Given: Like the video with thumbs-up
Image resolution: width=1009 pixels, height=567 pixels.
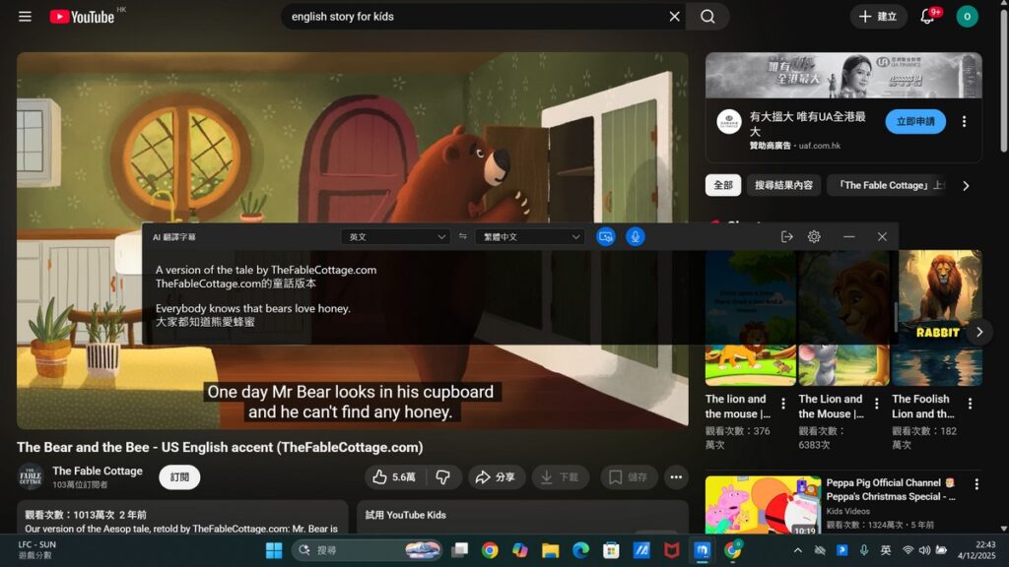Looking at the screenshot, I should pos(393,477).
